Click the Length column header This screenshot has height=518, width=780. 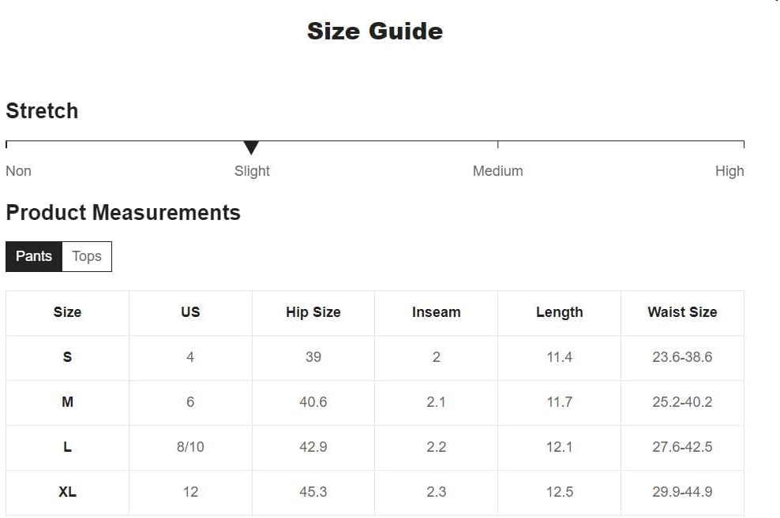click(559, 312)
